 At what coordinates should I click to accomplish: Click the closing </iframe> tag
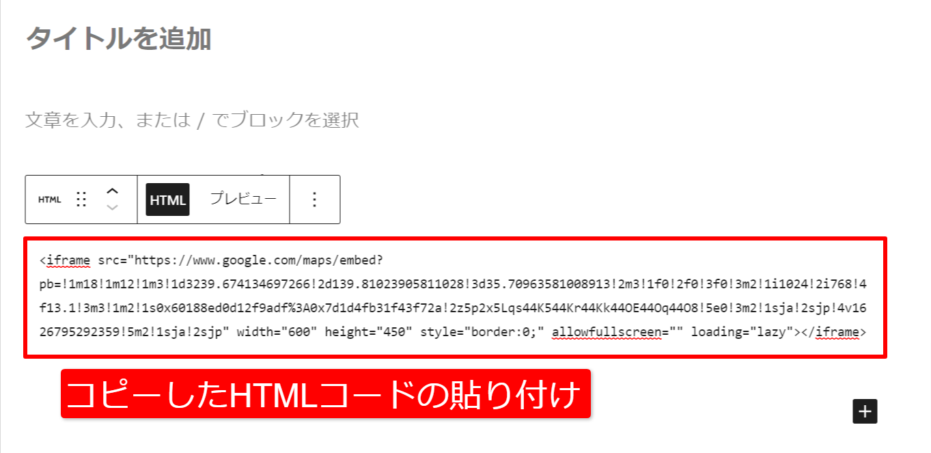pyautogui.click(x=835, y=333)
